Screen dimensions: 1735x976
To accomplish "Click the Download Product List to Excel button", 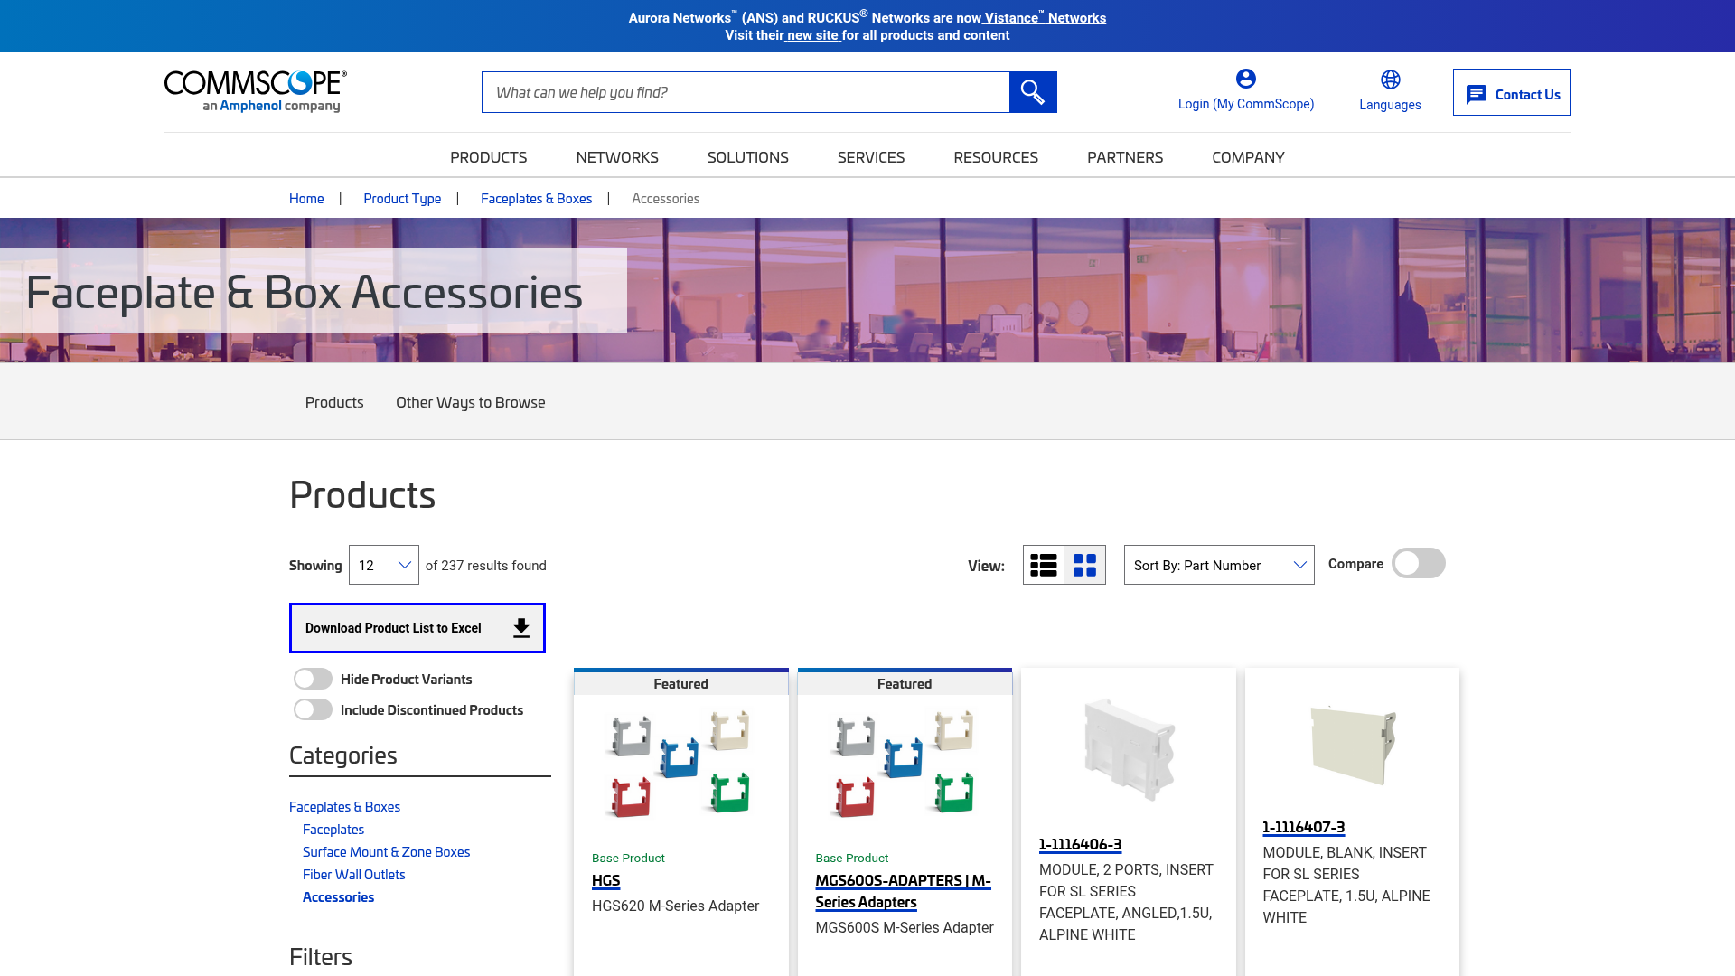I will coord(417,628).
